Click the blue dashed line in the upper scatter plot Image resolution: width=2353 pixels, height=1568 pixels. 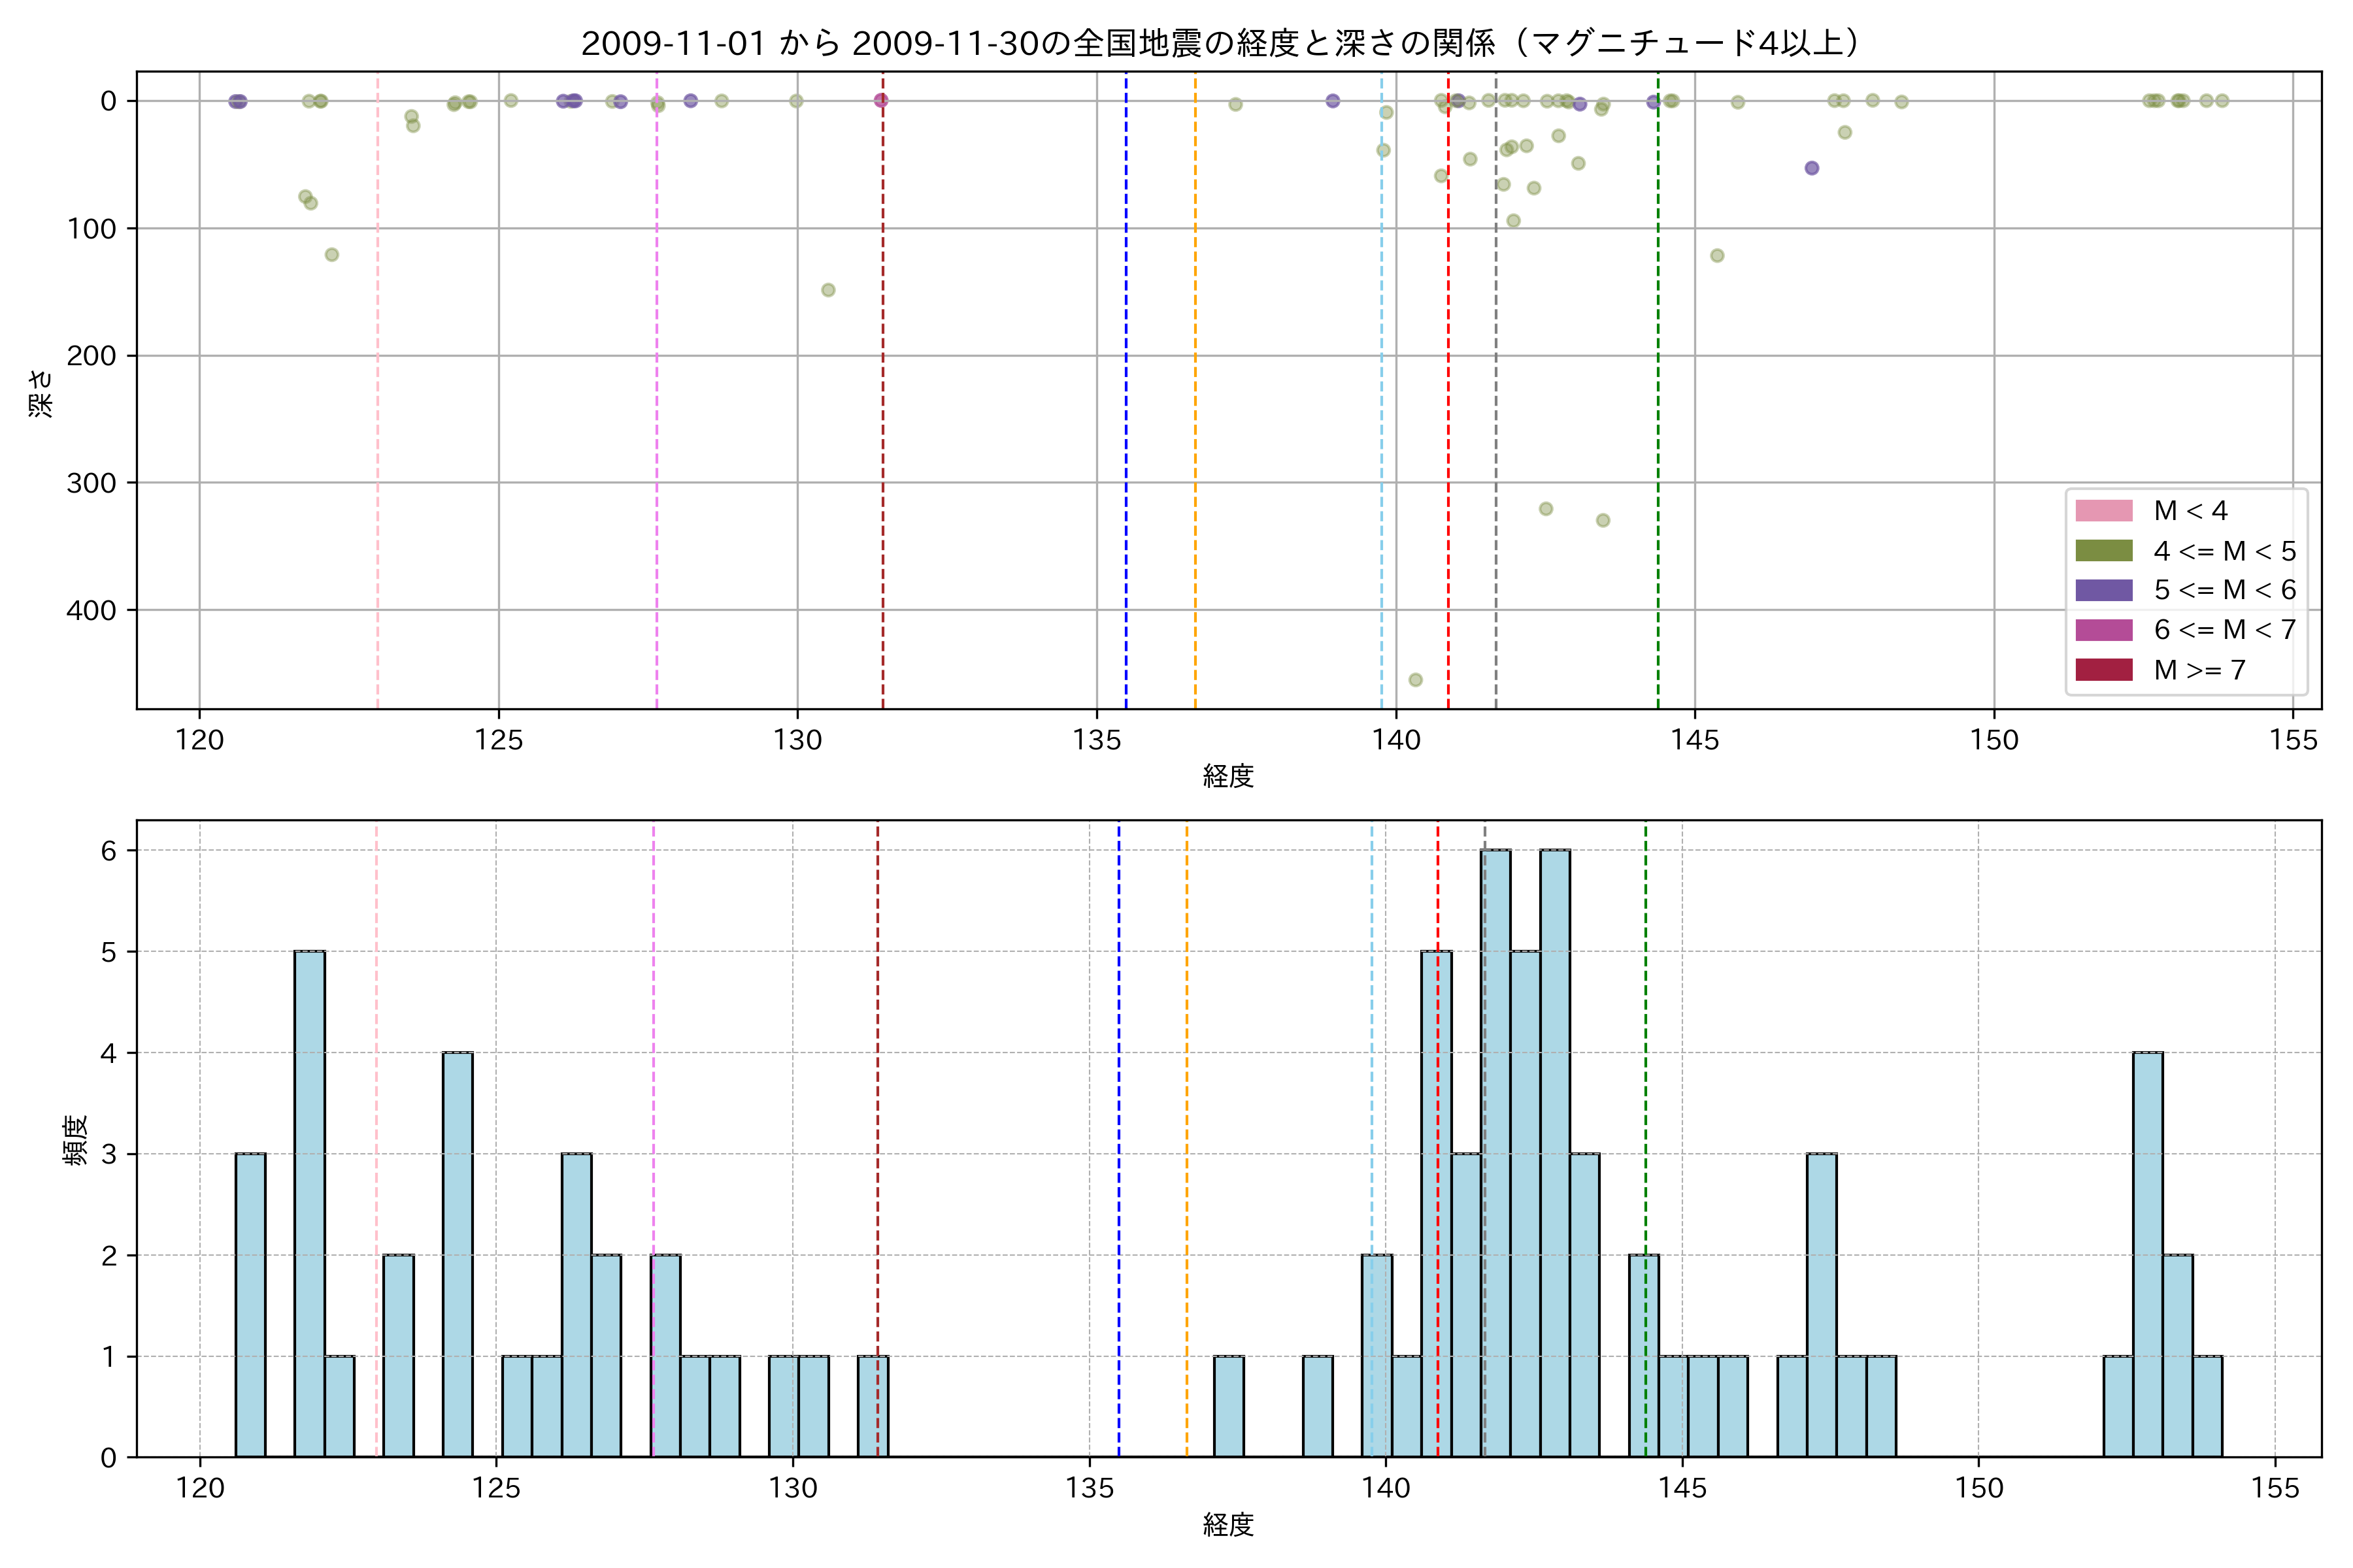[1126, 400]
